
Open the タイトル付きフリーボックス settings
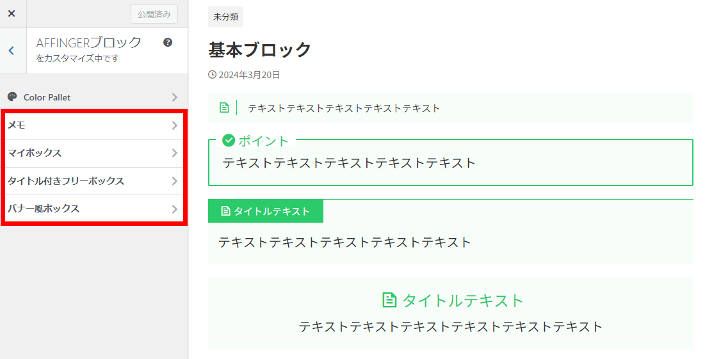pyautogui.click(x=93, y=181)
